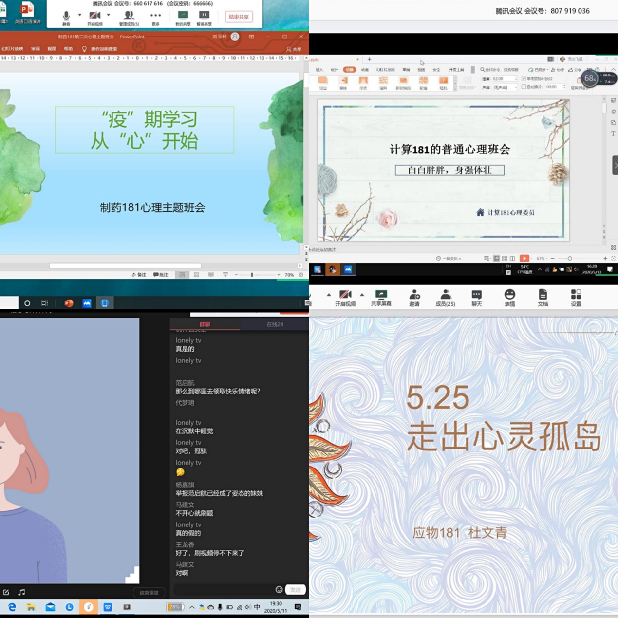Click the 共享屏幕 share screen icon

pyautogui.click(x=381, y=297)
